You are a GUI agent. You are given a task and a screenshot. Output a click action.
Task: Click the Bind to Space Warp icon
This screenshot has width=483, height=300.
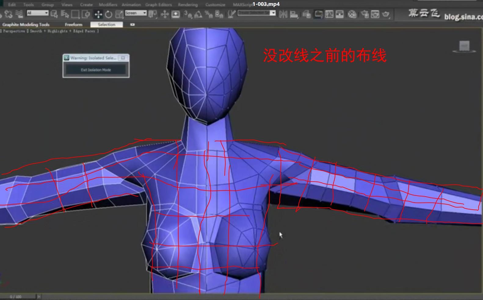pyautogui.click(x=19, y=14)
